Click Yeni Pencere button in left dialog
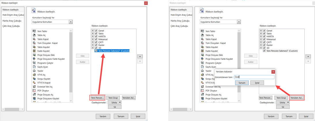 click(x=97, y=98)
